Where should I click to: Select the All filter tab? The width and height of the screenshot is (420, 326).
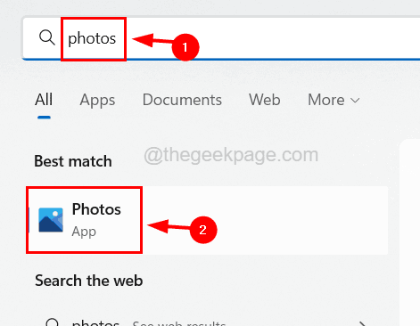point(44,100)
